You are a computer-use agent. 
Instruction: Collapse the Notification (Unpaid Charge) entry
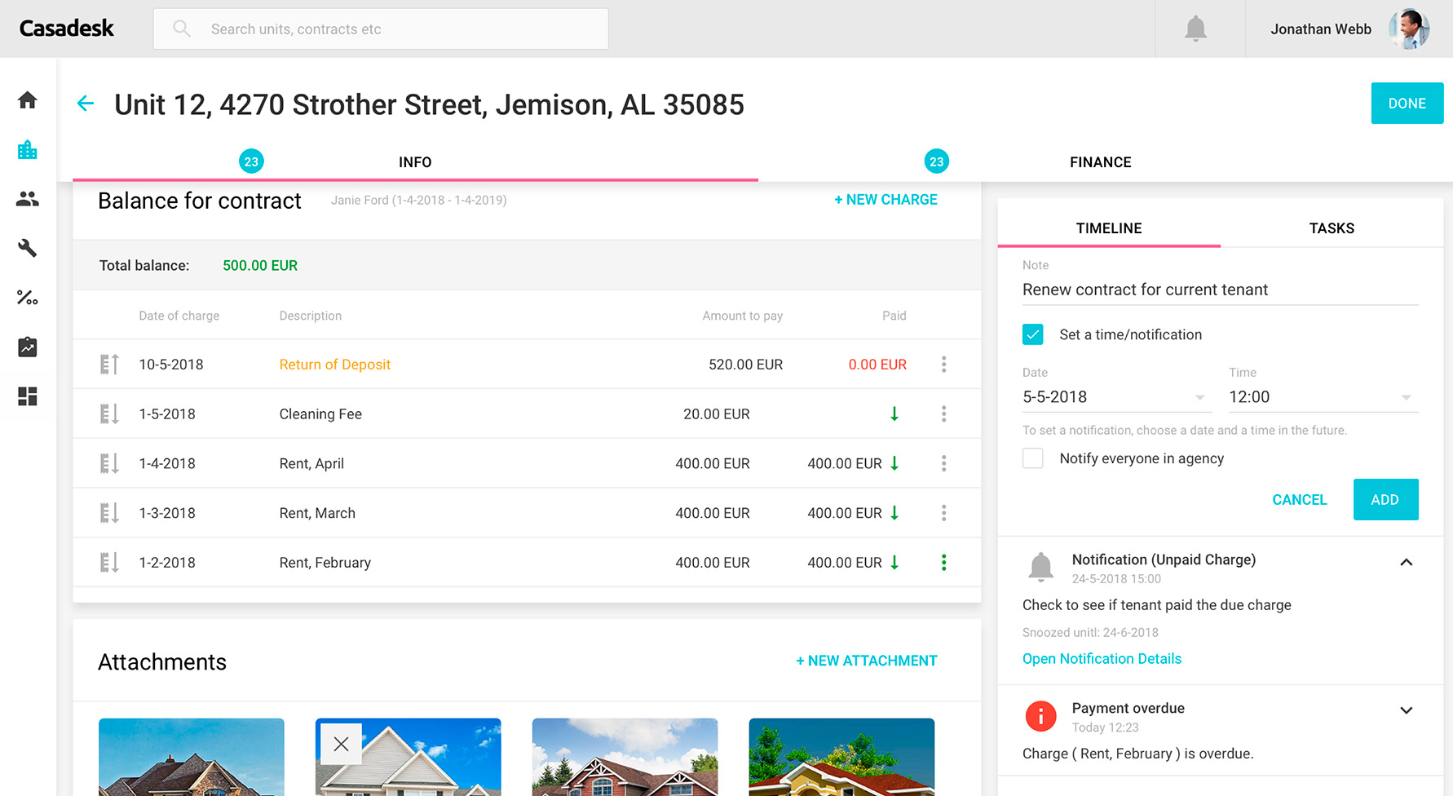tap(1406, 562)
